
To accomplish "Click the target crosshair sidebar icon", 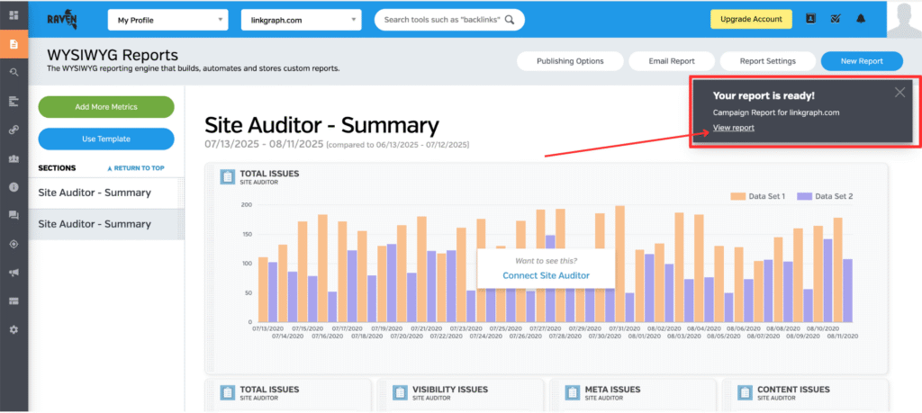I will click(x=14, y=244).
